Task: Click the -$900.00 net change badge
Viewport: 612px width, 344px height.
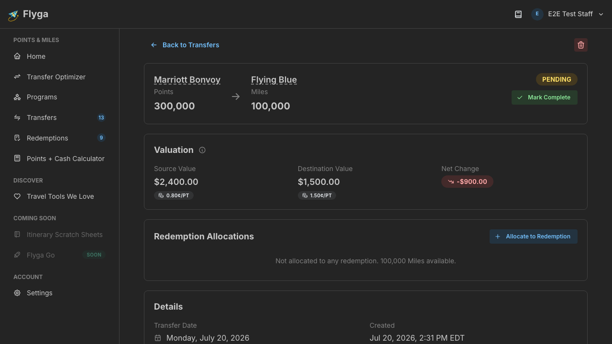Action: (x=467, y=182)
